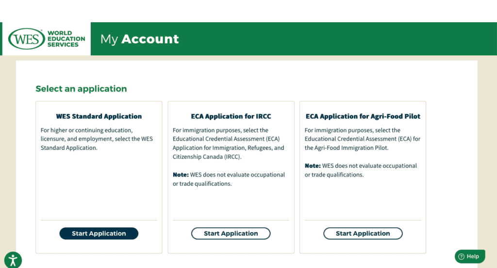497x268 pixels.
Task: Click empty space in WES Standard card
Action: (99, 189)
